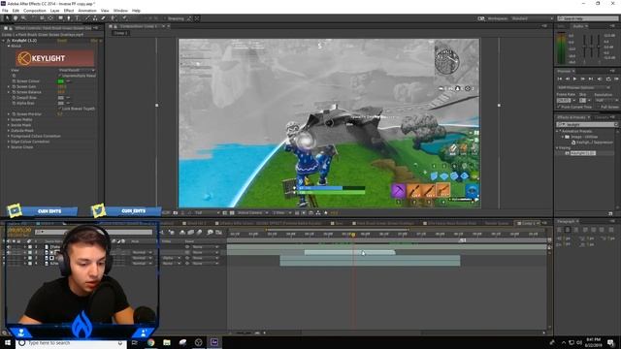This screenshot has height=349, width=621.
Task: Open the Animation menu
Action: (x=87, y=11)
